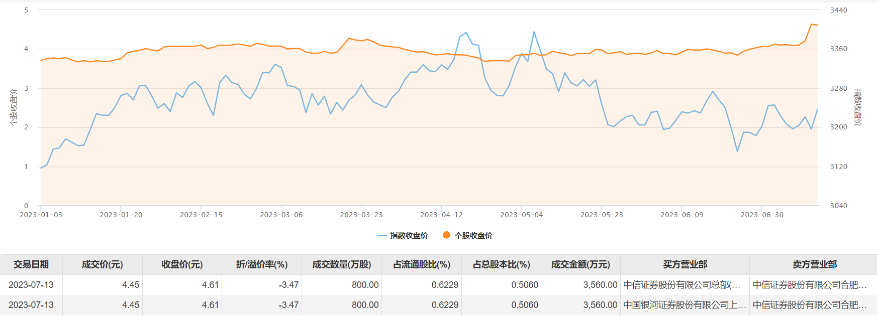
Task: Click the 2023-07-13 date in second row
Action: pos(31,305)
